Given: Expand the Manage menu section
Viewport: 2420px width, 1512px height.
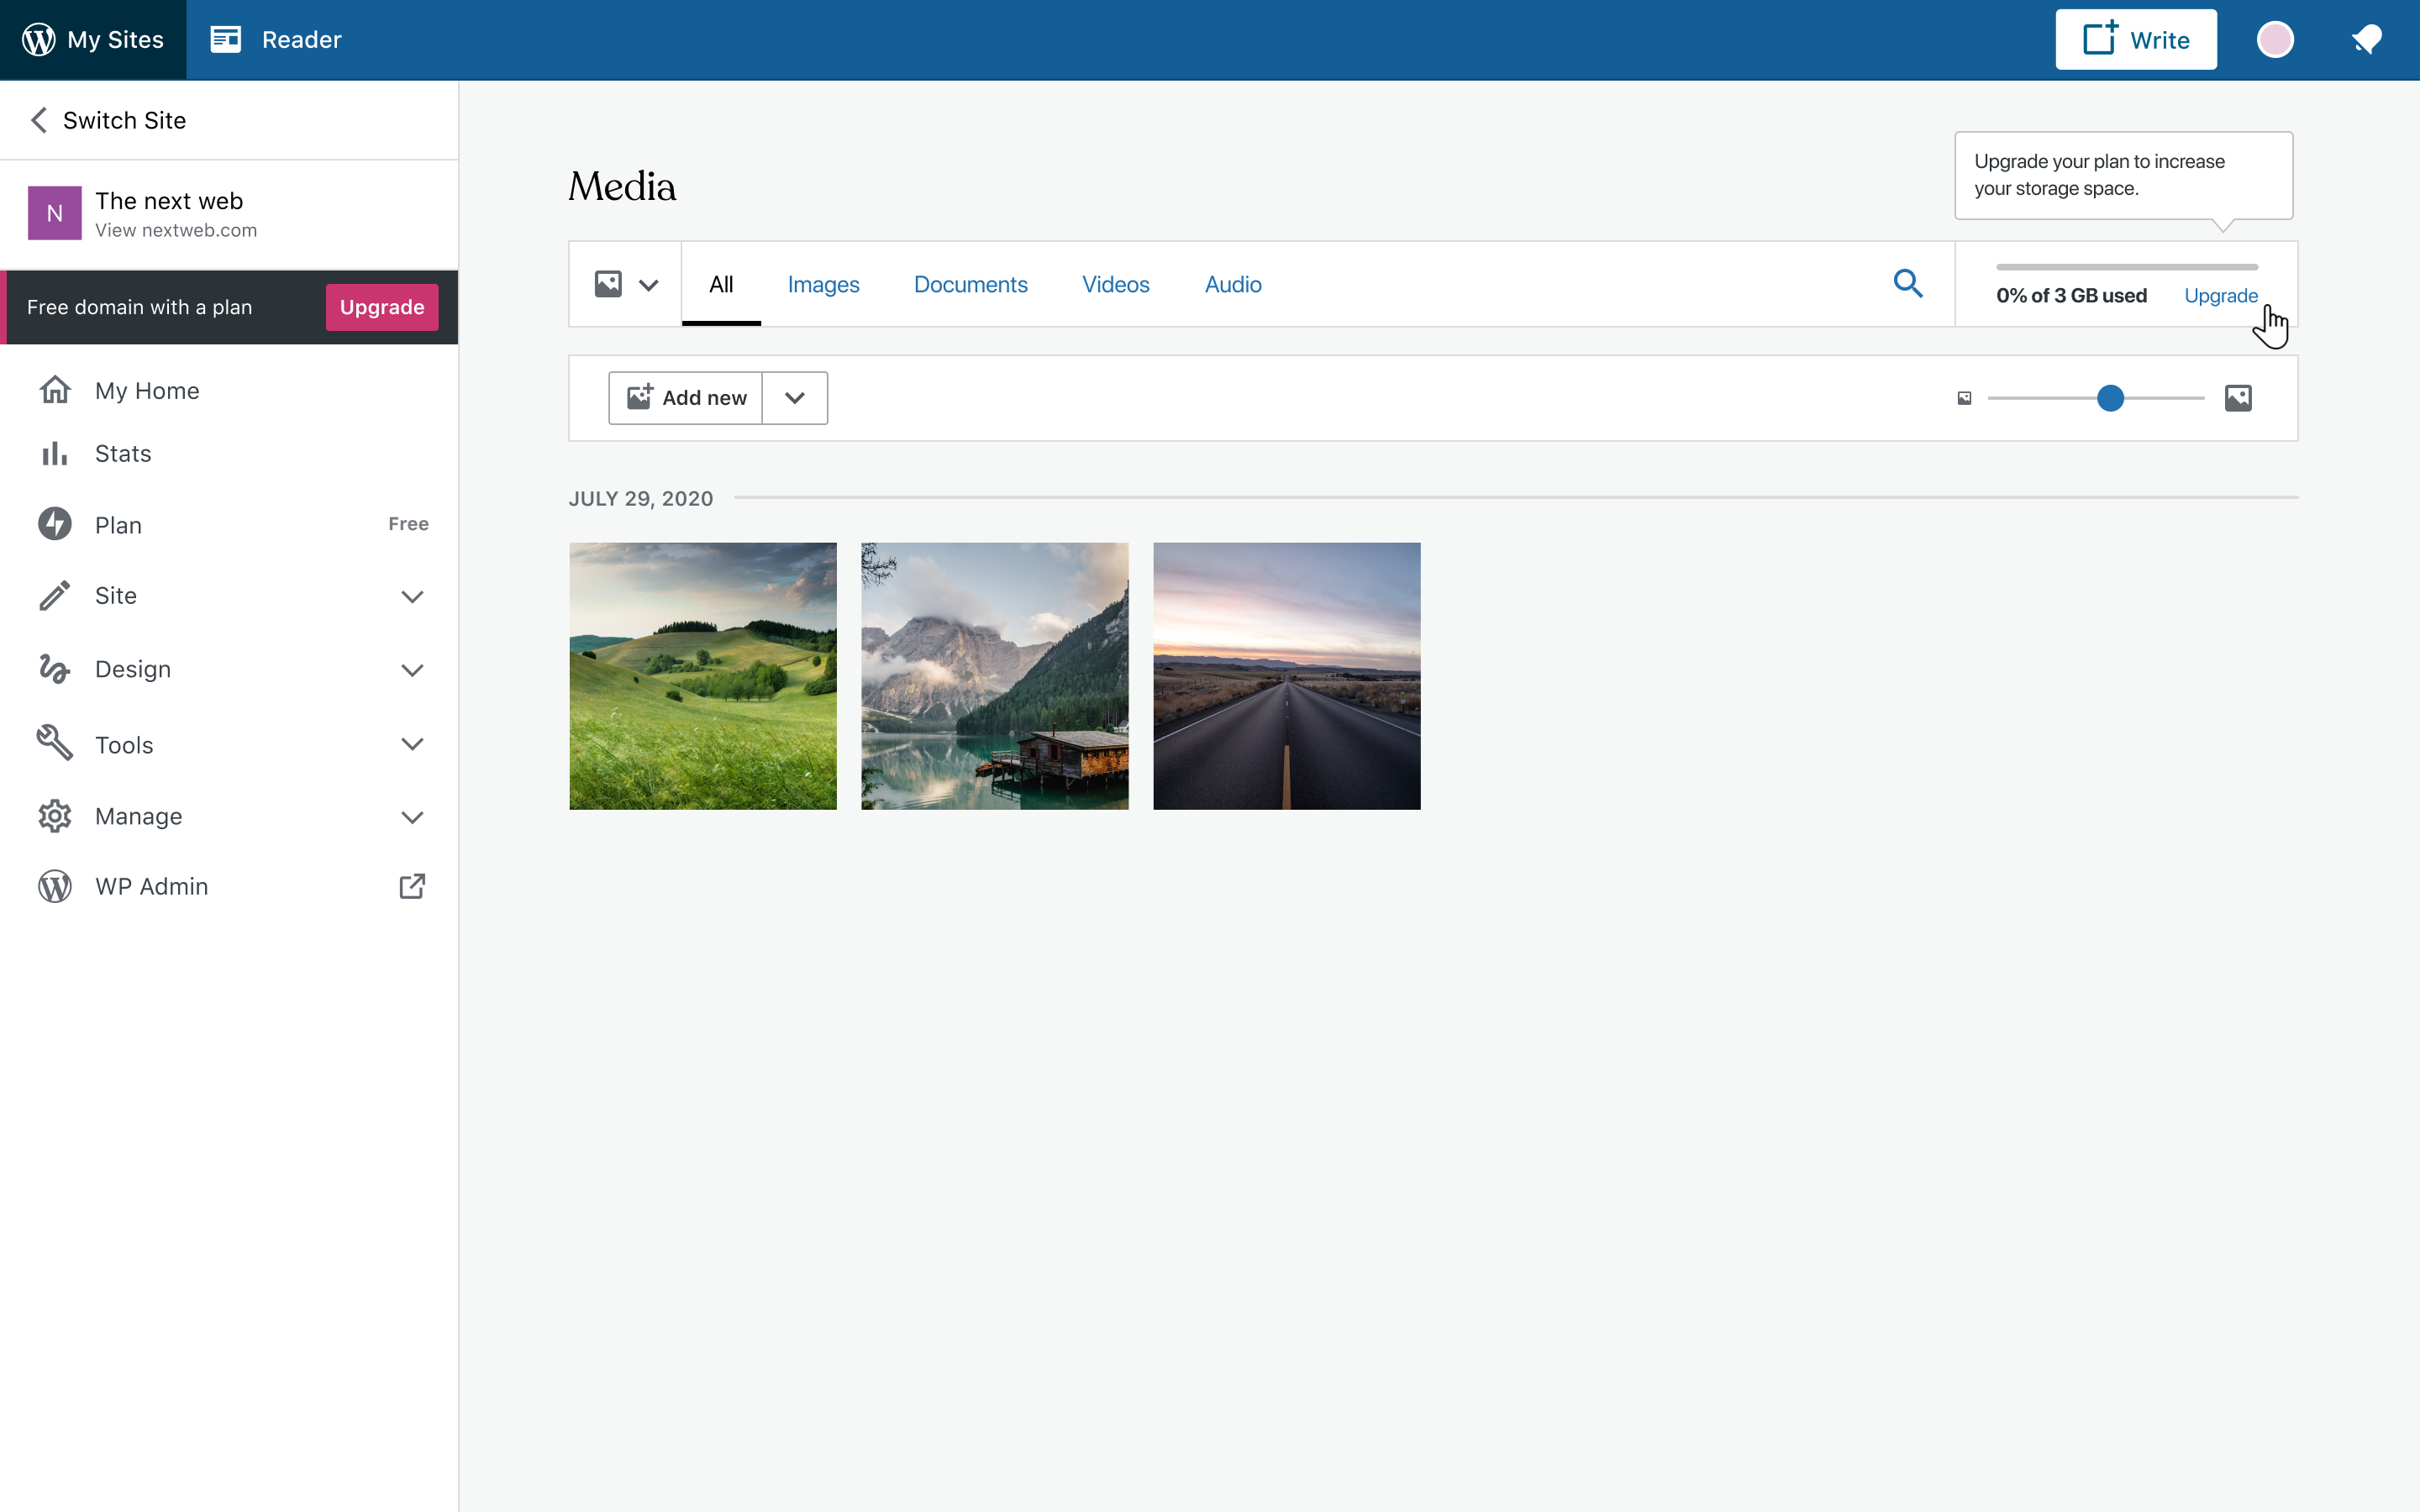Looking at the screenshot, I should [412, 817].
